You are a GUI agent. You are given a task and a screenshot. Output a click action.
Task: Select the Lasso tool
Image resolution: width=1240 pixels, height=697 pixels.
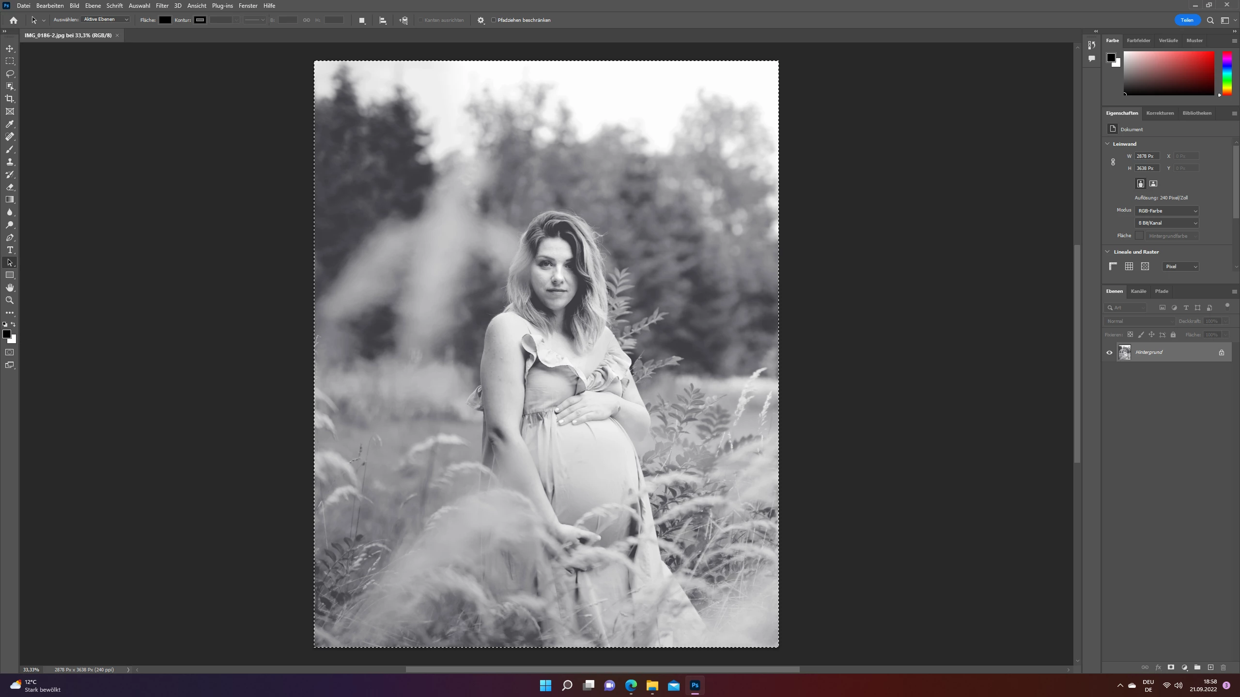pyautogui.click(x=10, y=74)
